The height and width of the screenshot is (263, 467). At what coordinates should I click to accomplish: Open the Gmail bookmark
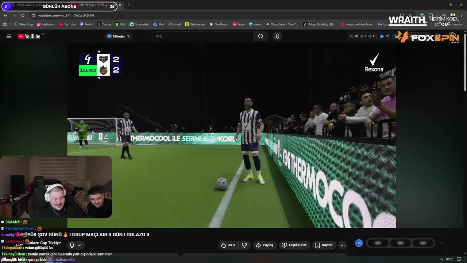pos(174,24)
